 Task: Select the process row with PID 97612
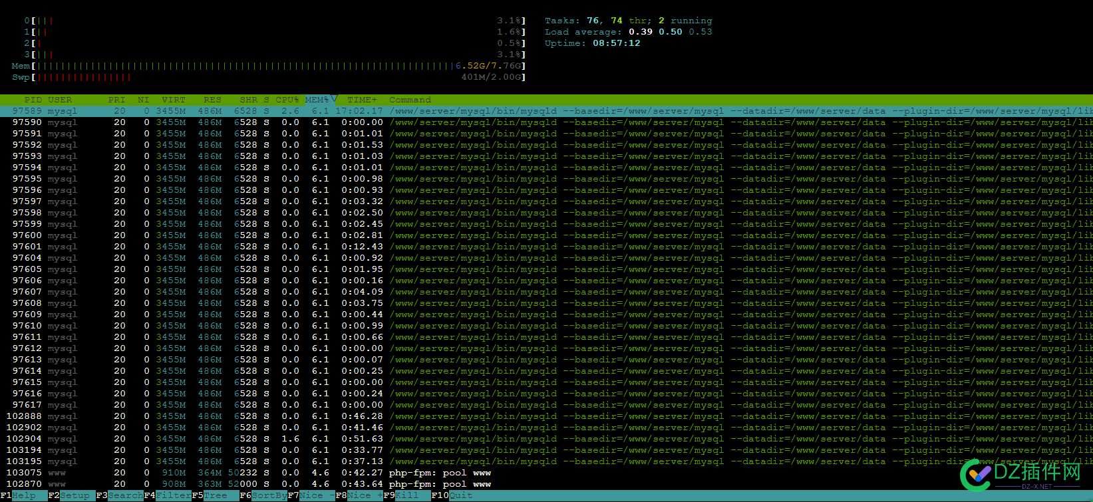click(x=546, y=348)
